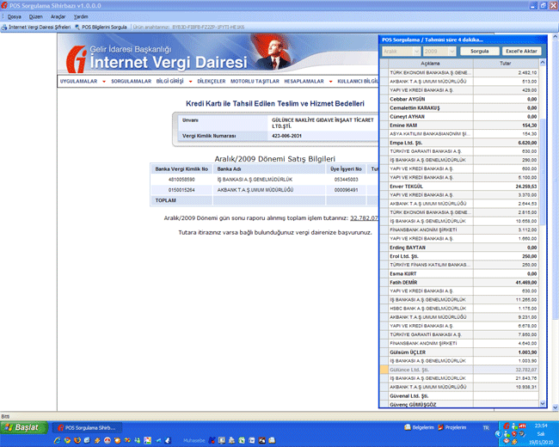Click the Tutar column header
The width and height of the screenshot is (559, 447).
[506, 63]
